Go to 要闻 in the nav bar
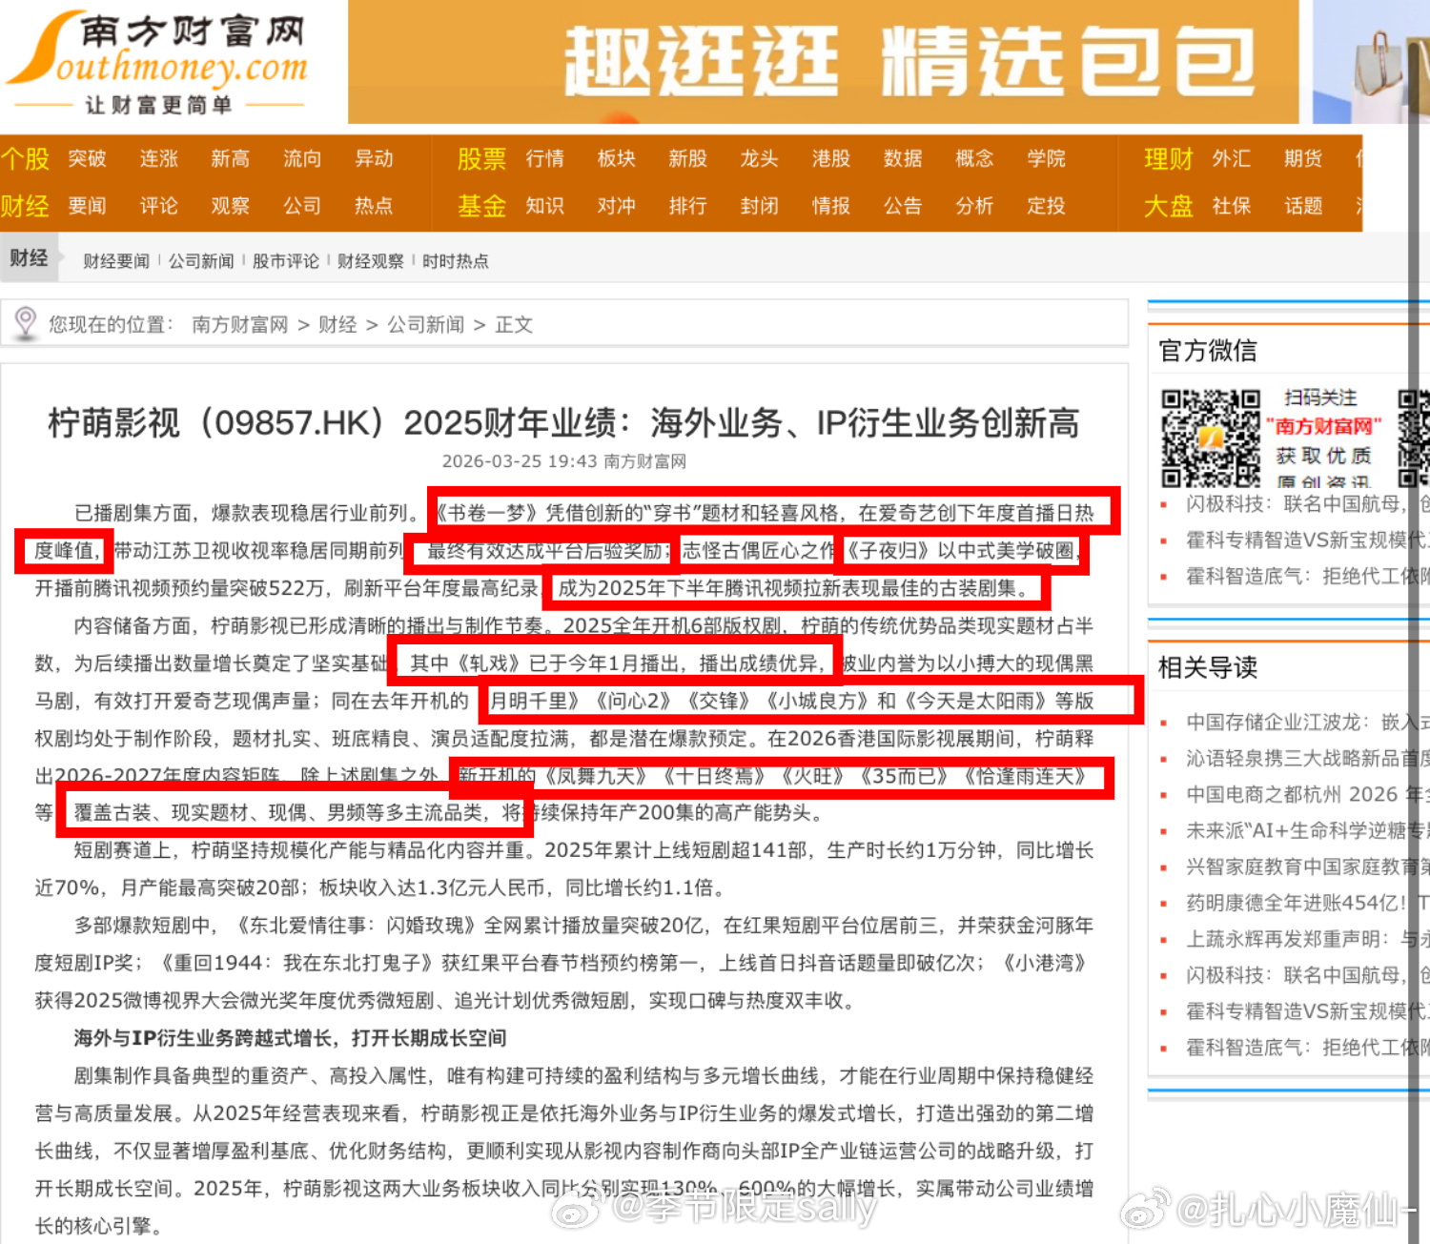This screenshot has width=1430, height=1244. click(87, 205)
